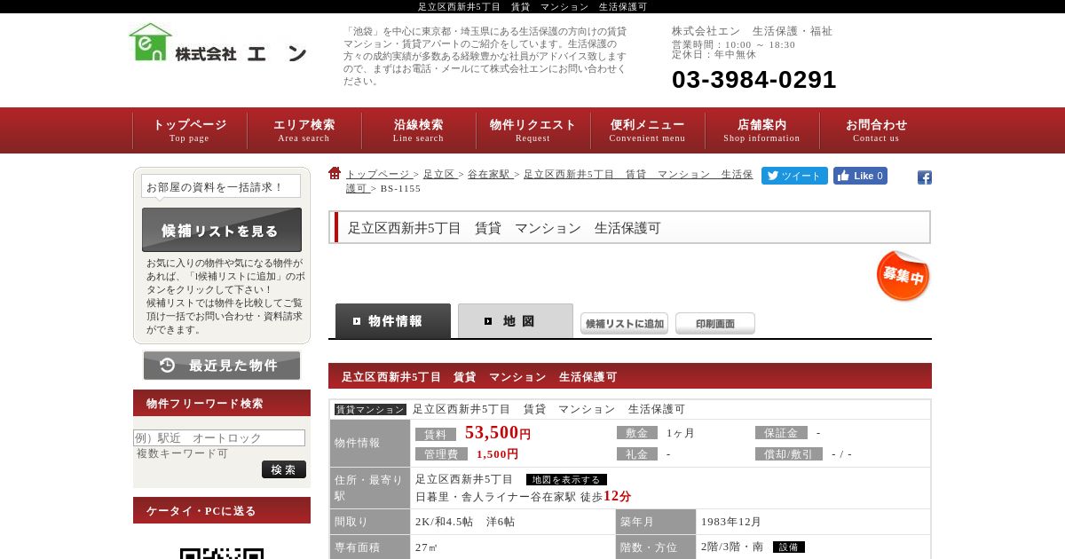
Task: Open エリア検索 Area search menu
Action: [x=304, y=130]
